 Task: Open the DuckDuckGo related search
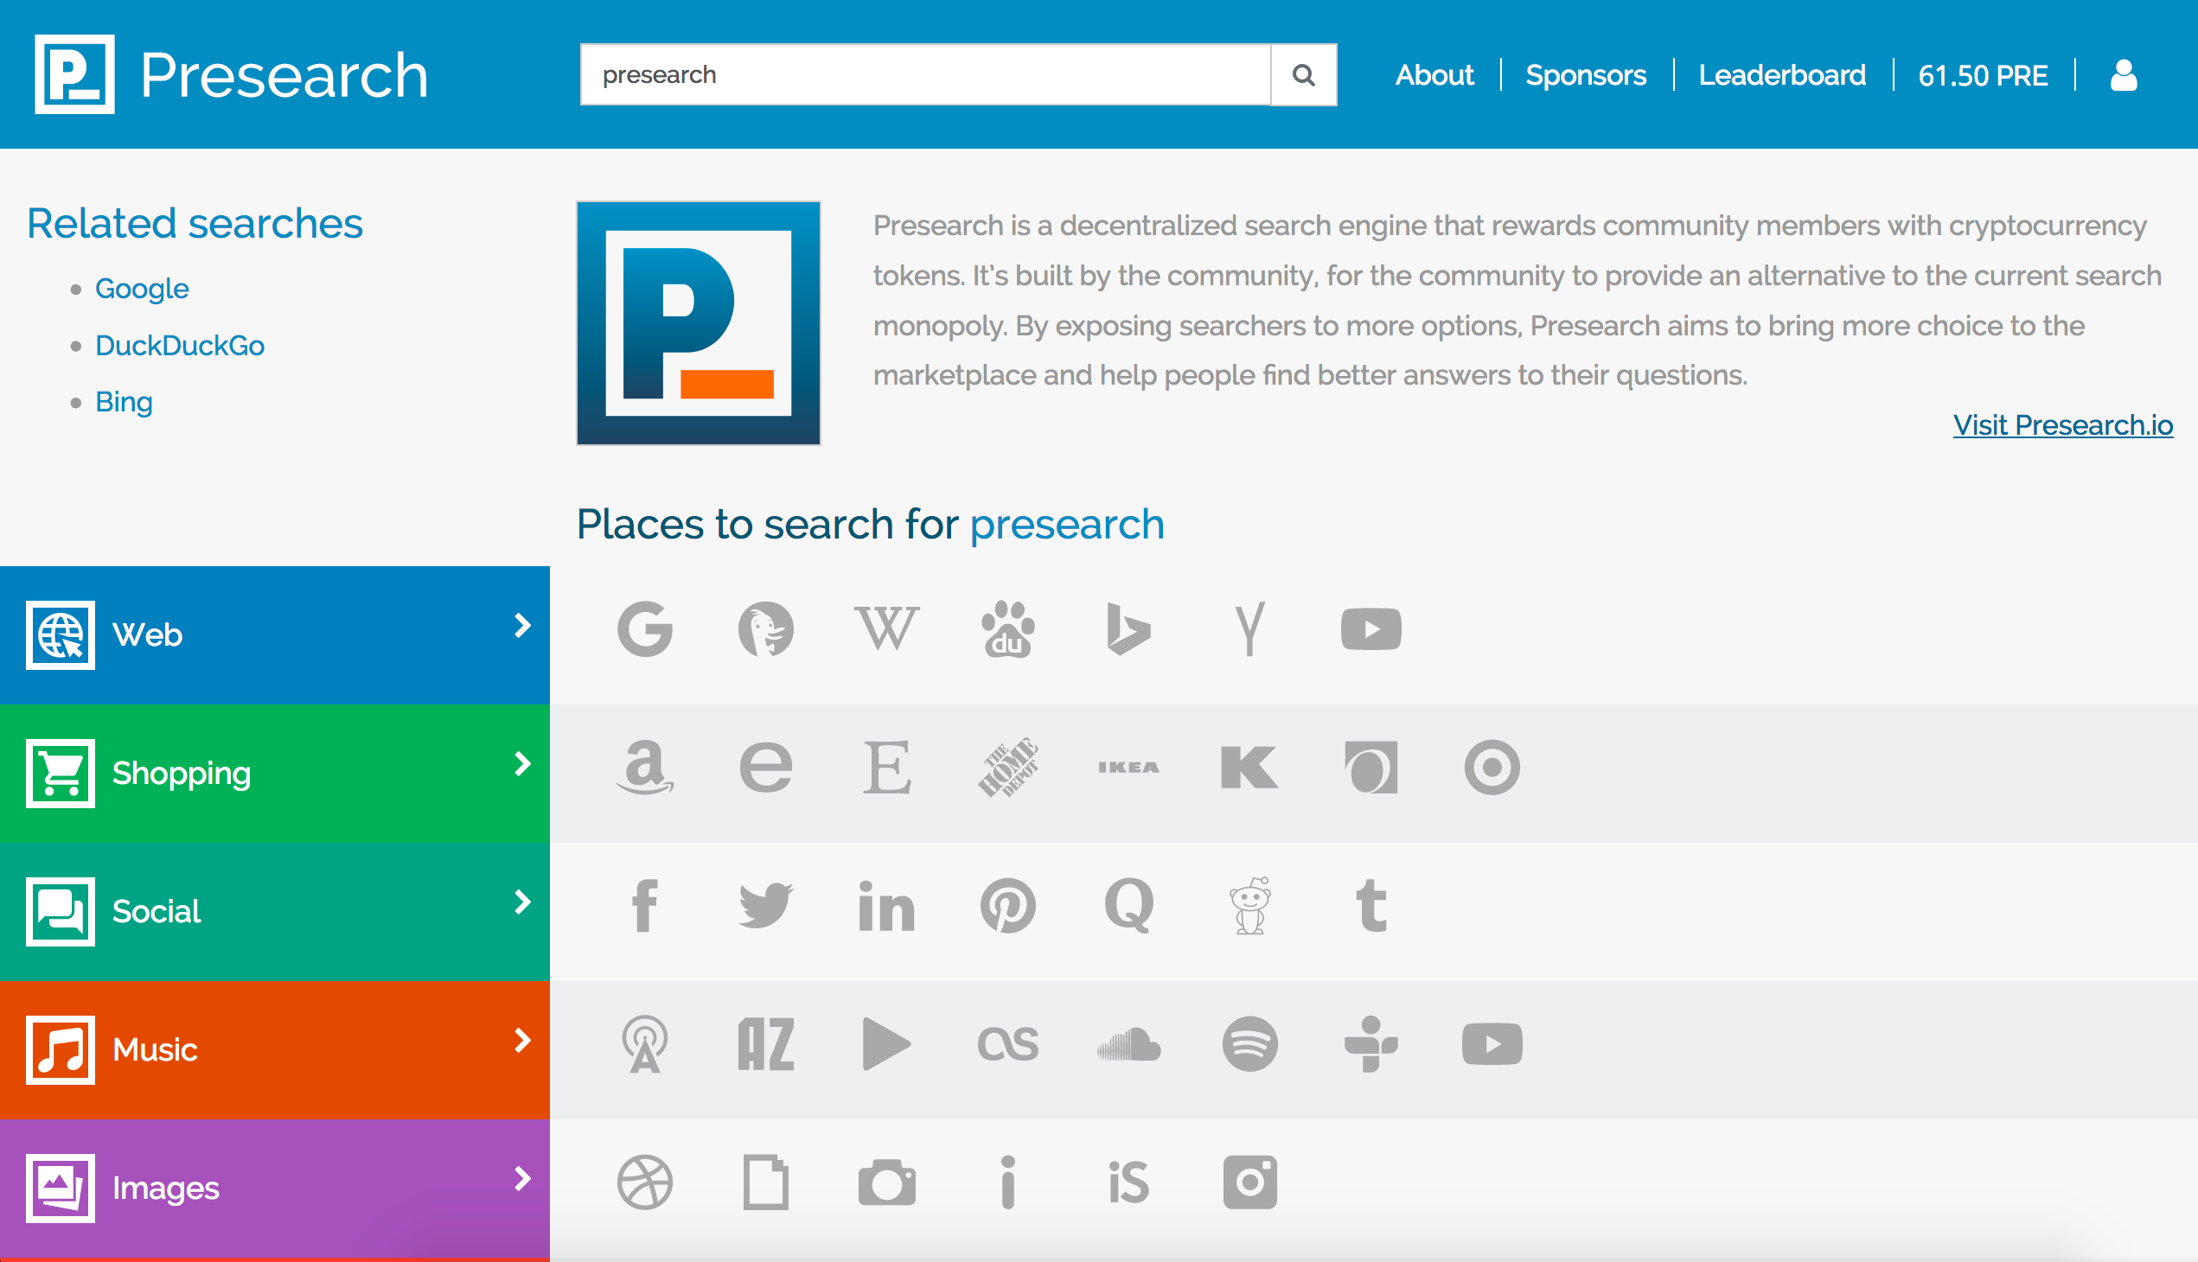tap(180, 346)
